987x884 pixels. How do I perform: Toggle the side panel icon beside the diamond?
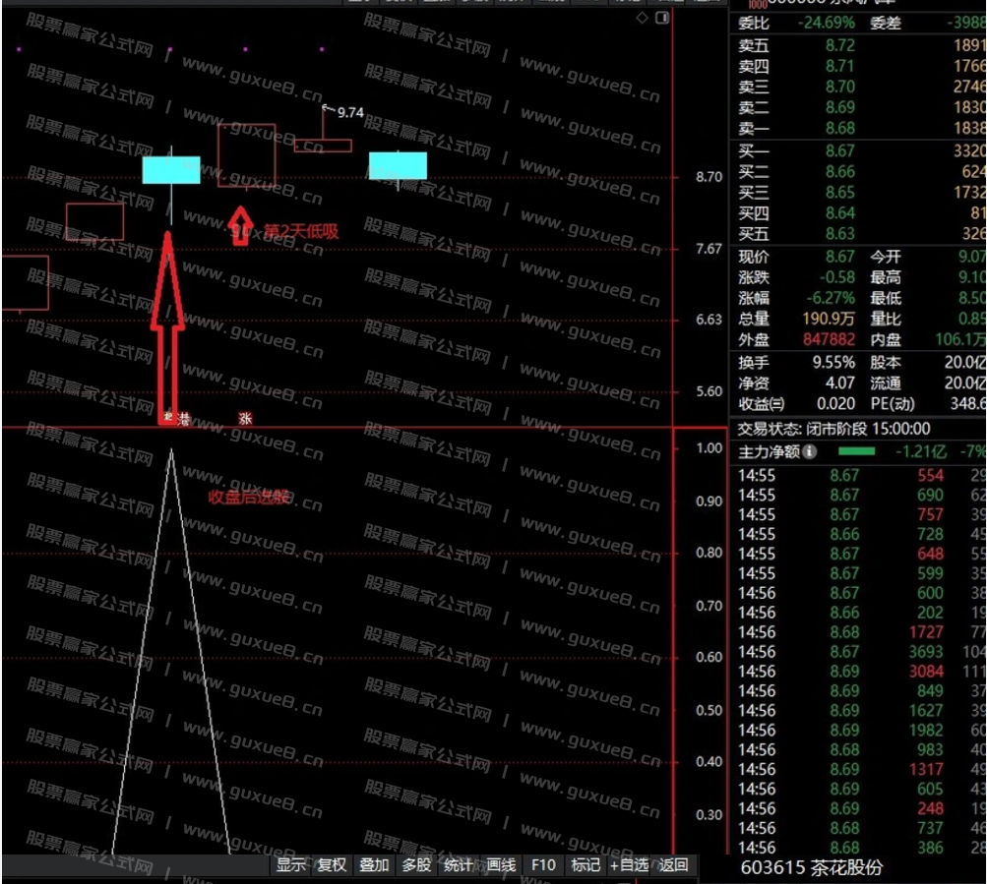pyautogui.click(x=662, y=19)
